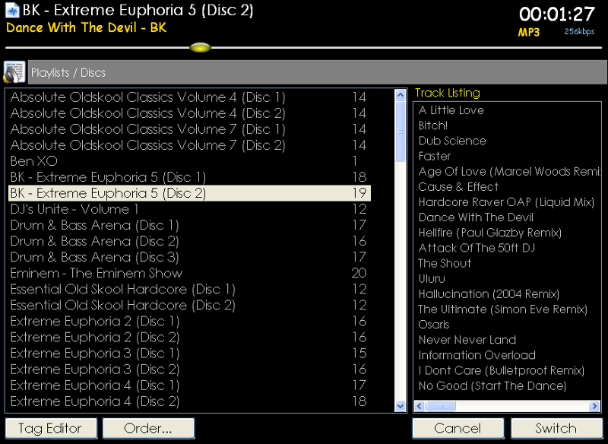
Task: Click the Playlists / Discs speaker icon
Action: [14, 72]
